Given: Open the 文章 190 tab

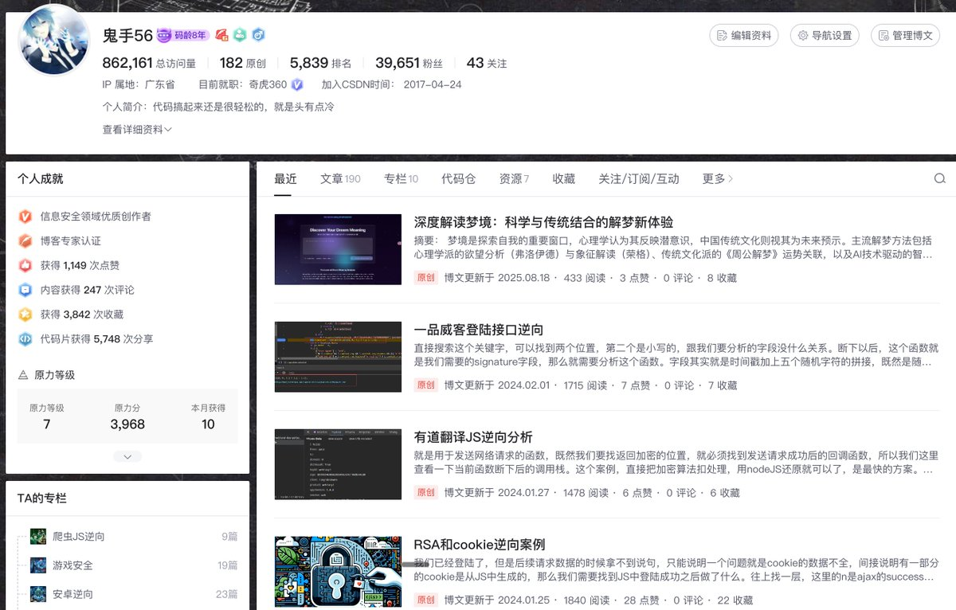Looking at the screenshot, I should point(340,178).
